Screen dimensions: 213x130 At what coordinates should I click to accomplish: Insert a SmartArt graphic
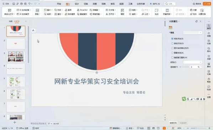coord(82,10)
